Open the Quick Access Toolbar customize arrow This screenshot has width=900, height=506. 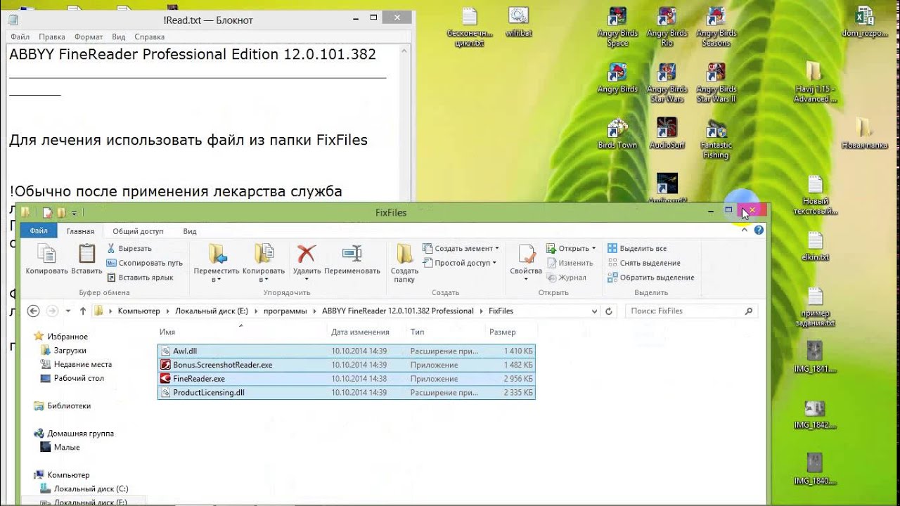click(74, 213)
